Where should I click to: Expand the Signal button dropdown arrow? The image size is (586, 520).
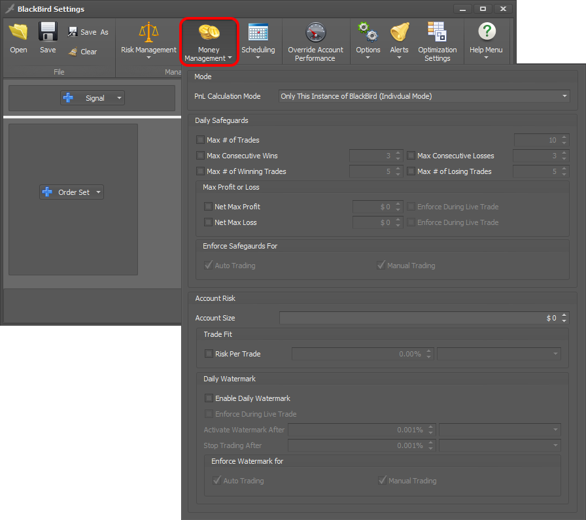[119, 98]
